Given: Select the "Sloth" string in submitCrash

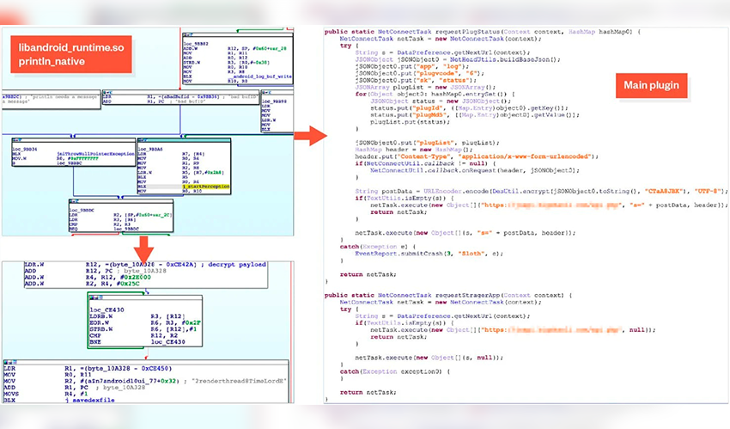Looking at the screenshot, I should click(471, 254).
